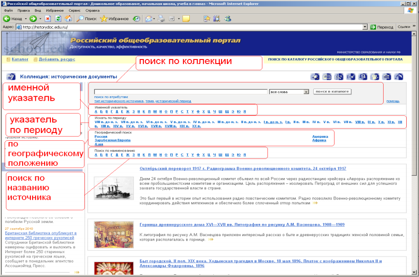Open the yellow Discuss note icon

click(x=186, y=19)
